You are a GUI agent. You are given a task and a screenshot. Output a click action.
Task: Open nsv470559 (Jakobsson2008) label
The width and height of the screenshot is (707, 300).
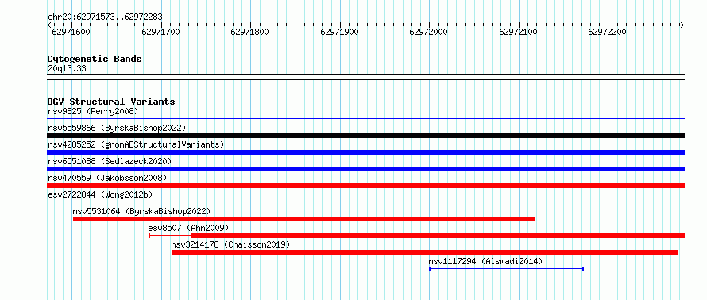tap(107, 178)
